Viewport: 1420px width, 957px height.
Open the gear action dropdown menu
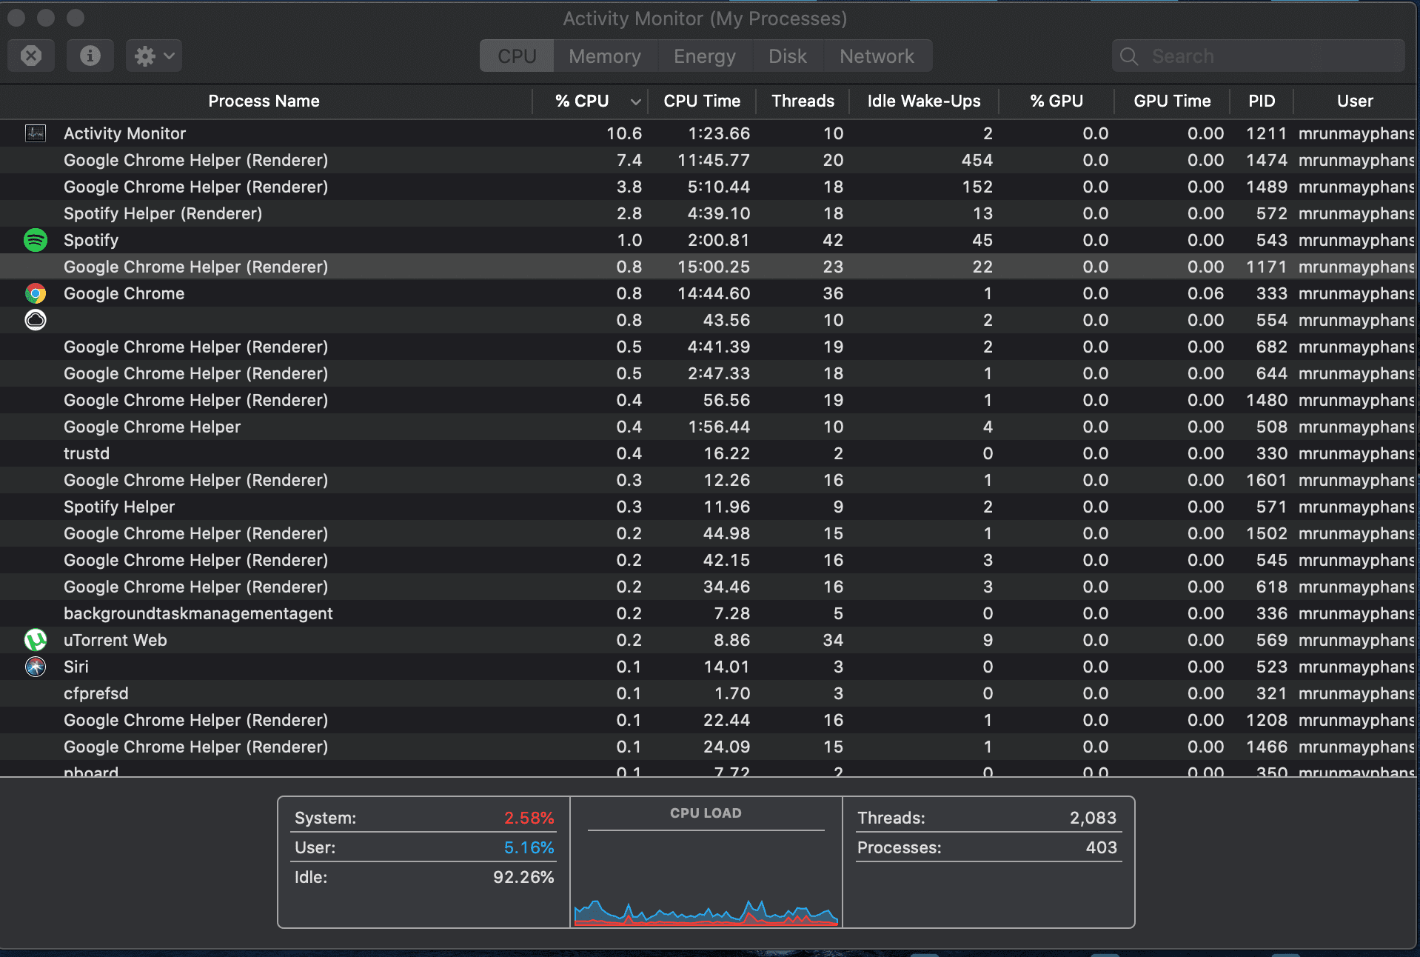point(154,56)
